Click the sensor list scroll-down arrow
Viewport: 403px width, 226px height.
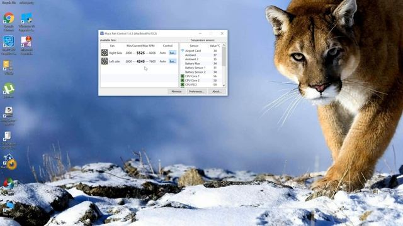(x=224, y=85)
